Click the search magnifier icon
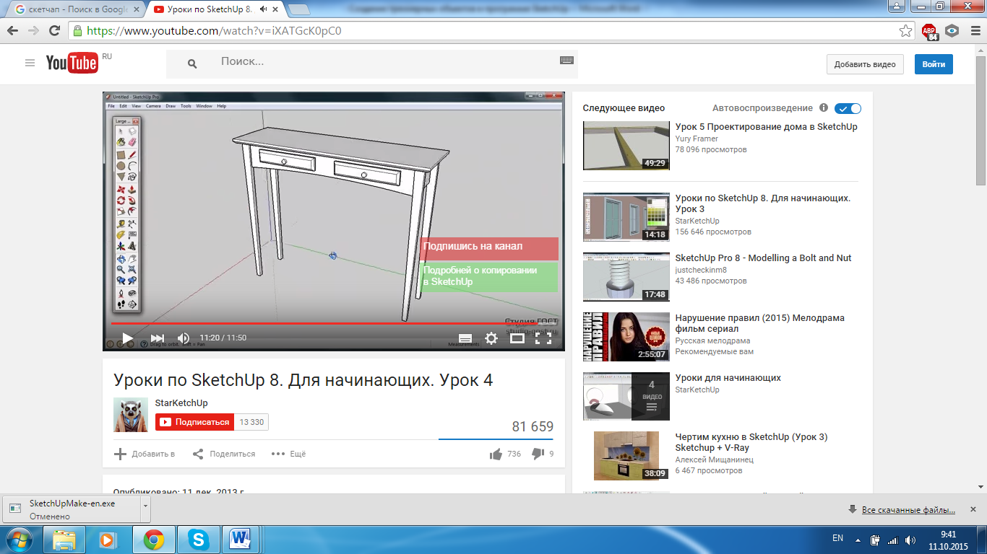Screen dimensions: 987x554 click(x=192, y=63)
